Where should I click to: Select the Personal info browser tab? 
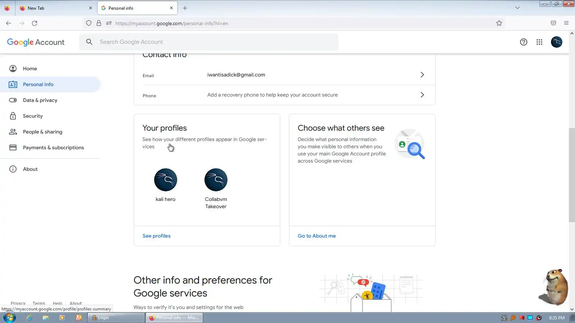[x=137, y=8]
